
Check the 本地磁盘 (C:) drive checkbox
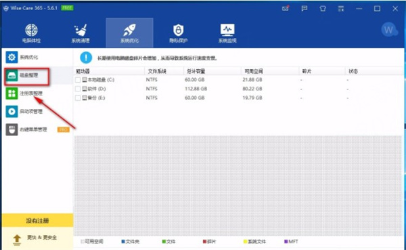[78, 80]
